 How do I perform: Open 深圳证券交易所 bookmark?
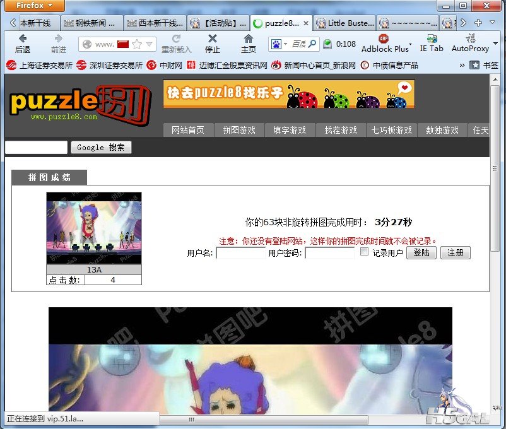click(x=109, y=66)
